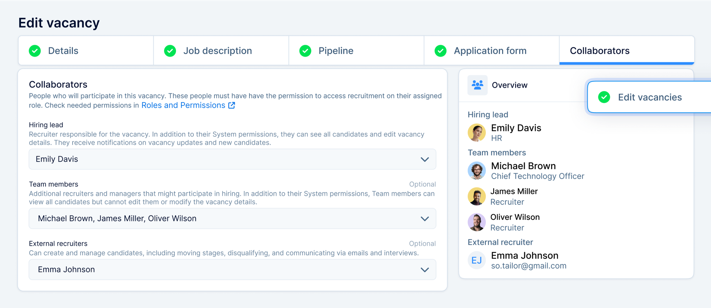Click the name Oliver Wilson in Overview

tap(515, 217)
